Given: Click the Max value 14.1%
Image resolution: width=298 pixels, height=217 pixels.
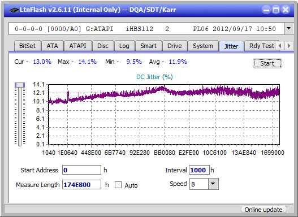Looking at the screenshot, I should pos(88,62).
